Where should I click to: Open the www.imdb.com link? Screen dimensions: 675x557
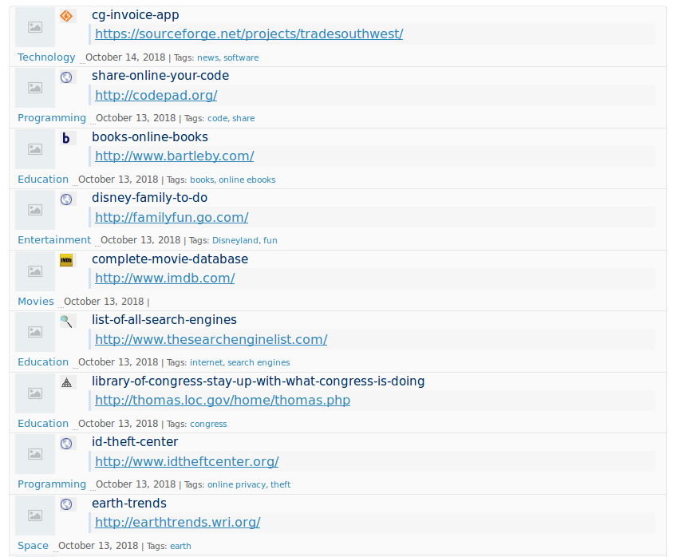pos(164,278)
